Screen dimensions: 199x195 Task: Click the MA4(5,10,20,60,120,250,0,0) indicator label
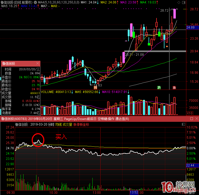click(x=59, y=2)
